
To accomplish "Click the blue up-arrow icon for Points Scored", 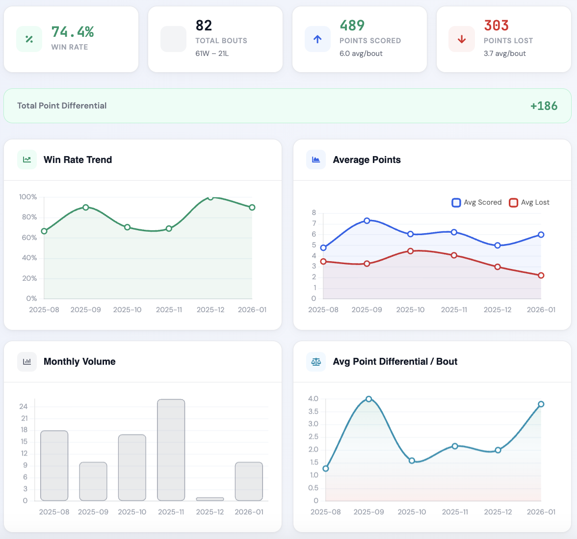I will [x=317, y=39].
